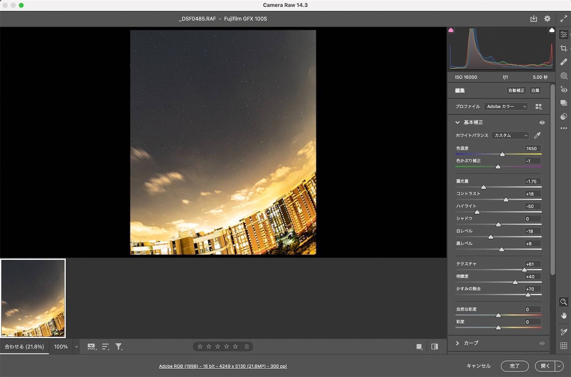The height and width of the screenshot is (377, 571).
Task: Open the Presets panel
Action: 564,116
